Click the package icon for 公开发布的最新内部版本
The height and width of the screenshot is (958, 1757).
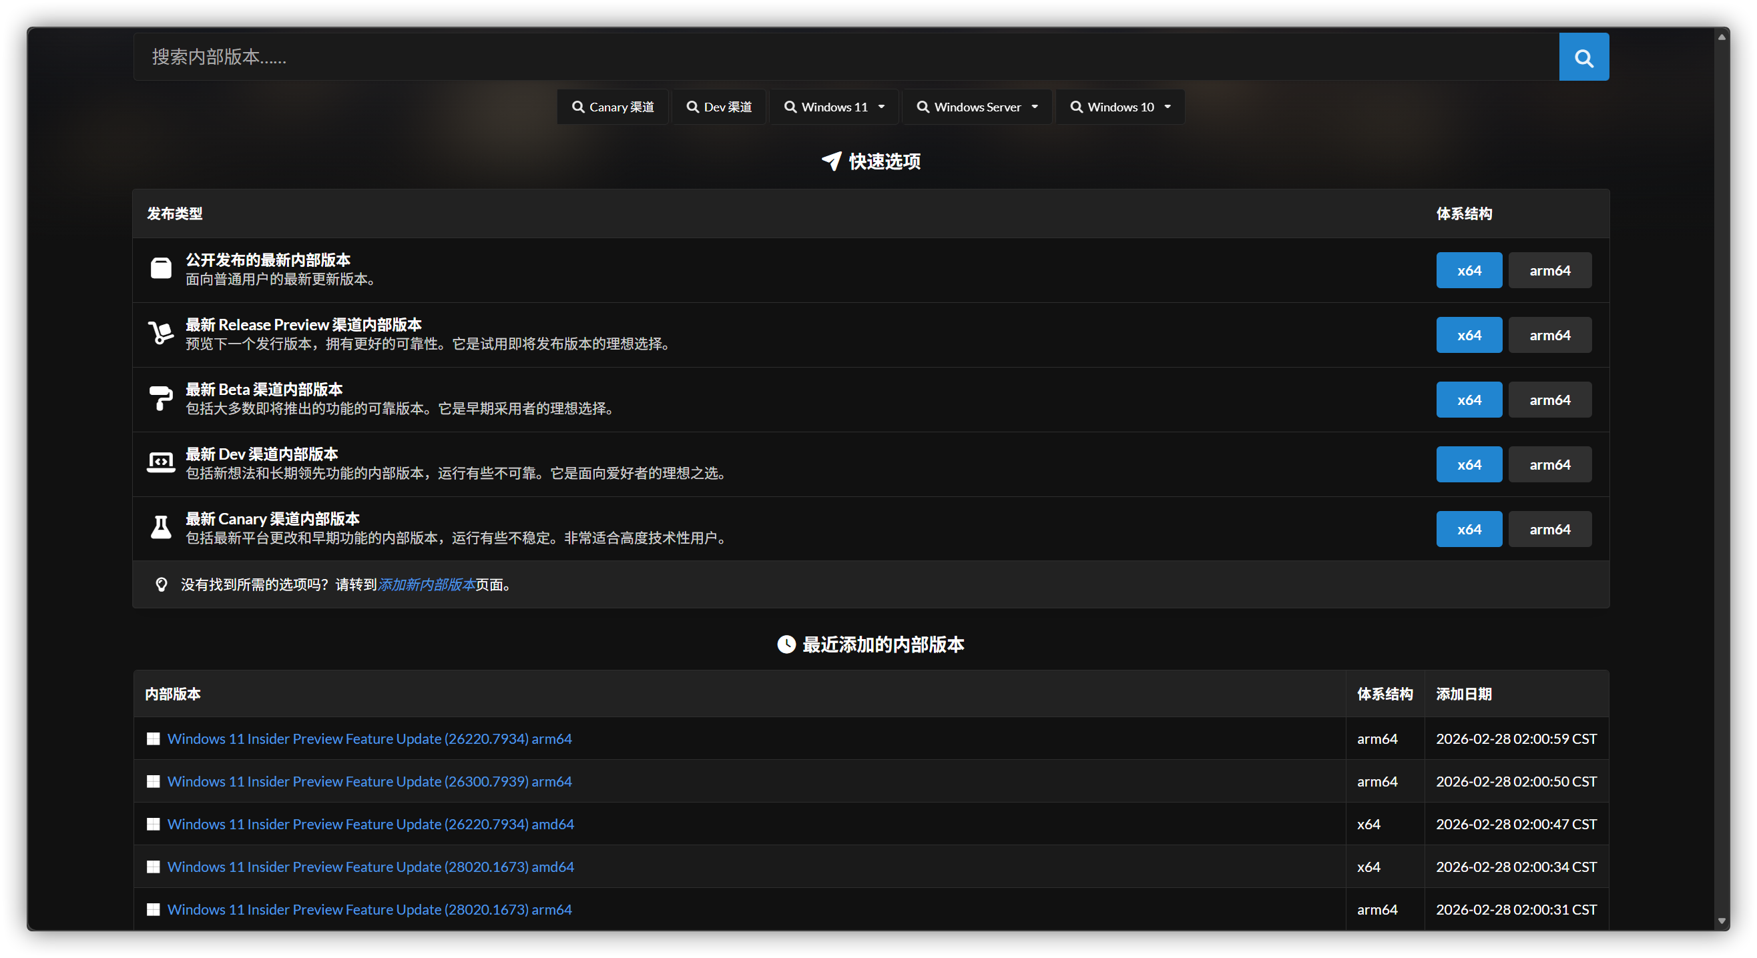click(x=160, y=268)
